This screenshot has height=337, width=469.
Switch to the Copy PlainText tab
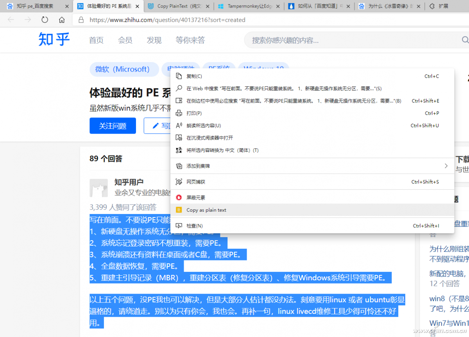179,6
